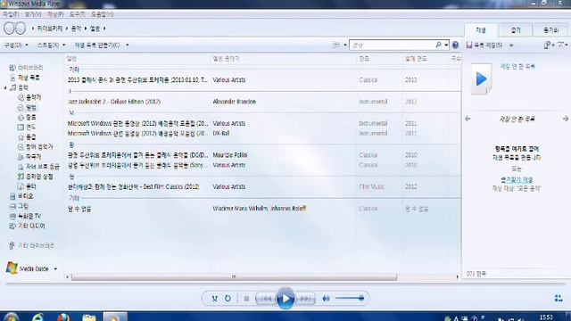Click 음악 in the breadcrumb path
Screen dimensions: 571x321
[76, 29]
